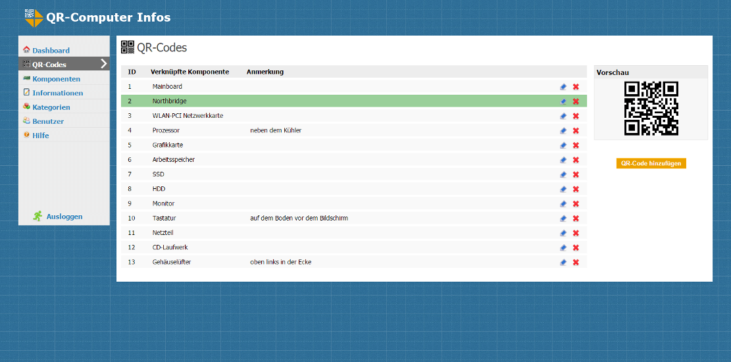The height and width of the screenshot is (362, 731).
Task: Select the Northbridge row name
Action: [x=169, y=101]
